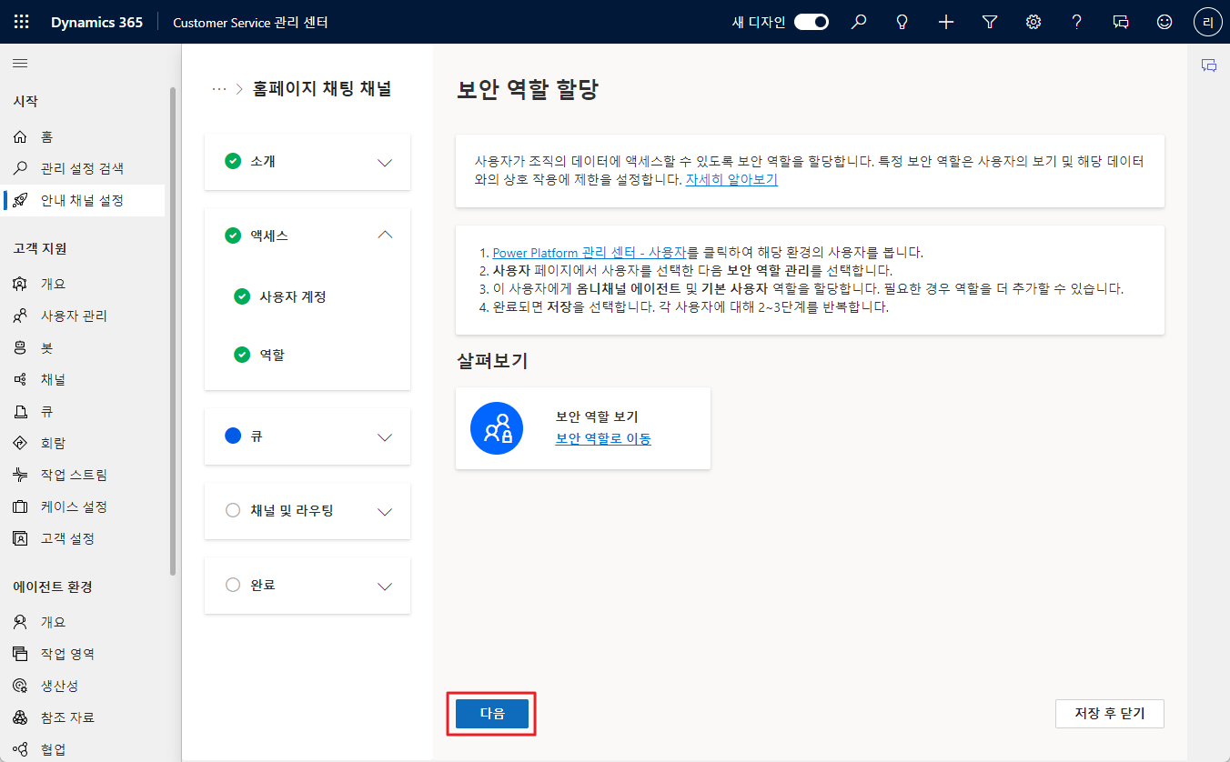Image resolution: width=1230 pixels, height=762 pixels.
Task: Click the 다음 button
Action: pyautogui.click(x=491, y=714)
